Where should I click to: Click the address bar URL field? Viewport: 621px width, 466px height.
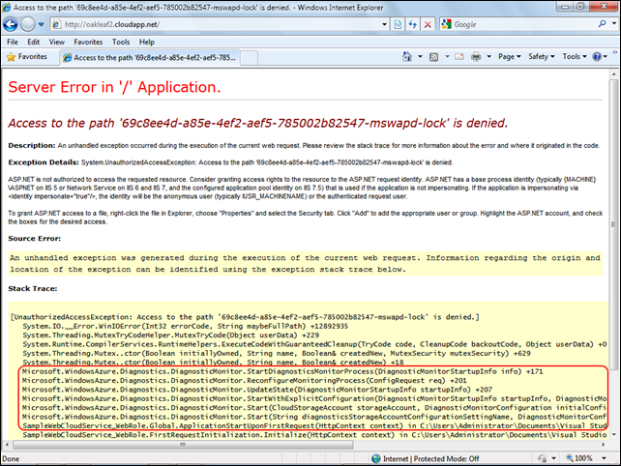pos(213,22)
